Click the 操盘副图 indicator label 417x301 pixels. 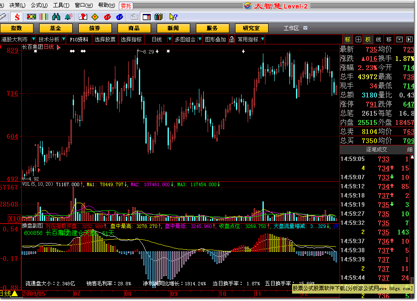[x=33, y=226]
